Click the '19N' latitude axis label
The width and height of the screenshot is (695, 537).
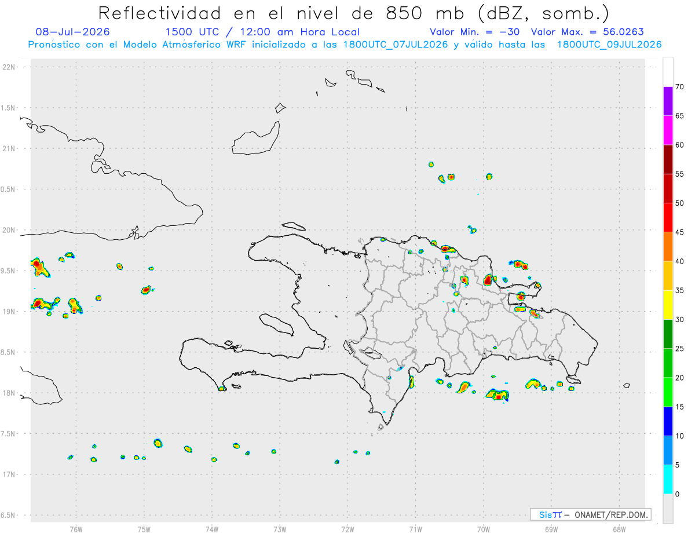10,311
